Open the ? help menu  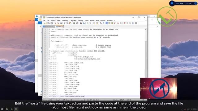(114, 20)
